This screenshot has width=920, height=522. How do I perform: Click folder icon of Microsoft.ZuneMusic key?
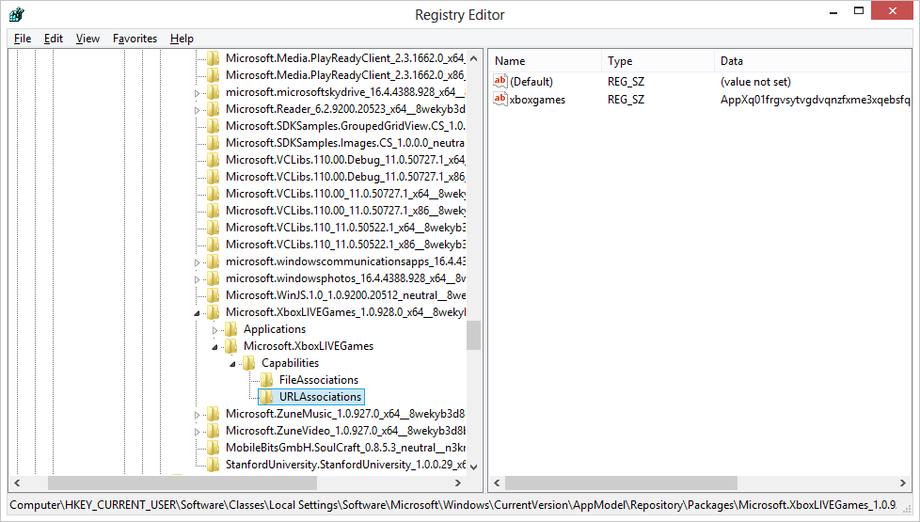214,415
